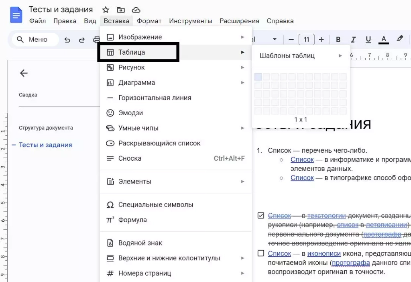411x282 pixels.
Task: Select "Сноска" in the Insert menu
Action: [128, 159]
